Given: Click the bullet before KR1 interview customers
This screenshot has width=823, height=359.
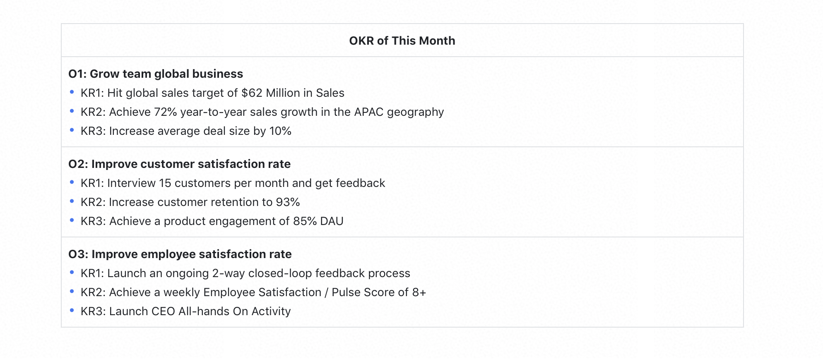Looking at the screenshot, I should 72,182.
